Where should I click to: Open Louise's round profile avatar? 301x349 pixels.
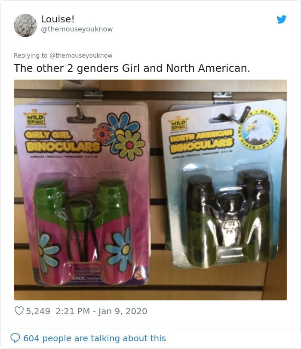25,25
